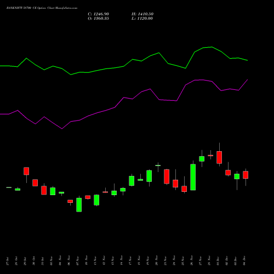Click the 29 Oct date label
Viewport: 274px width, 274px height.
pyautogui.click(x=25, y=261)
